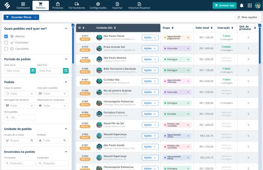Click Natal Pôr do Sol unit avatar

pos(99,125)
